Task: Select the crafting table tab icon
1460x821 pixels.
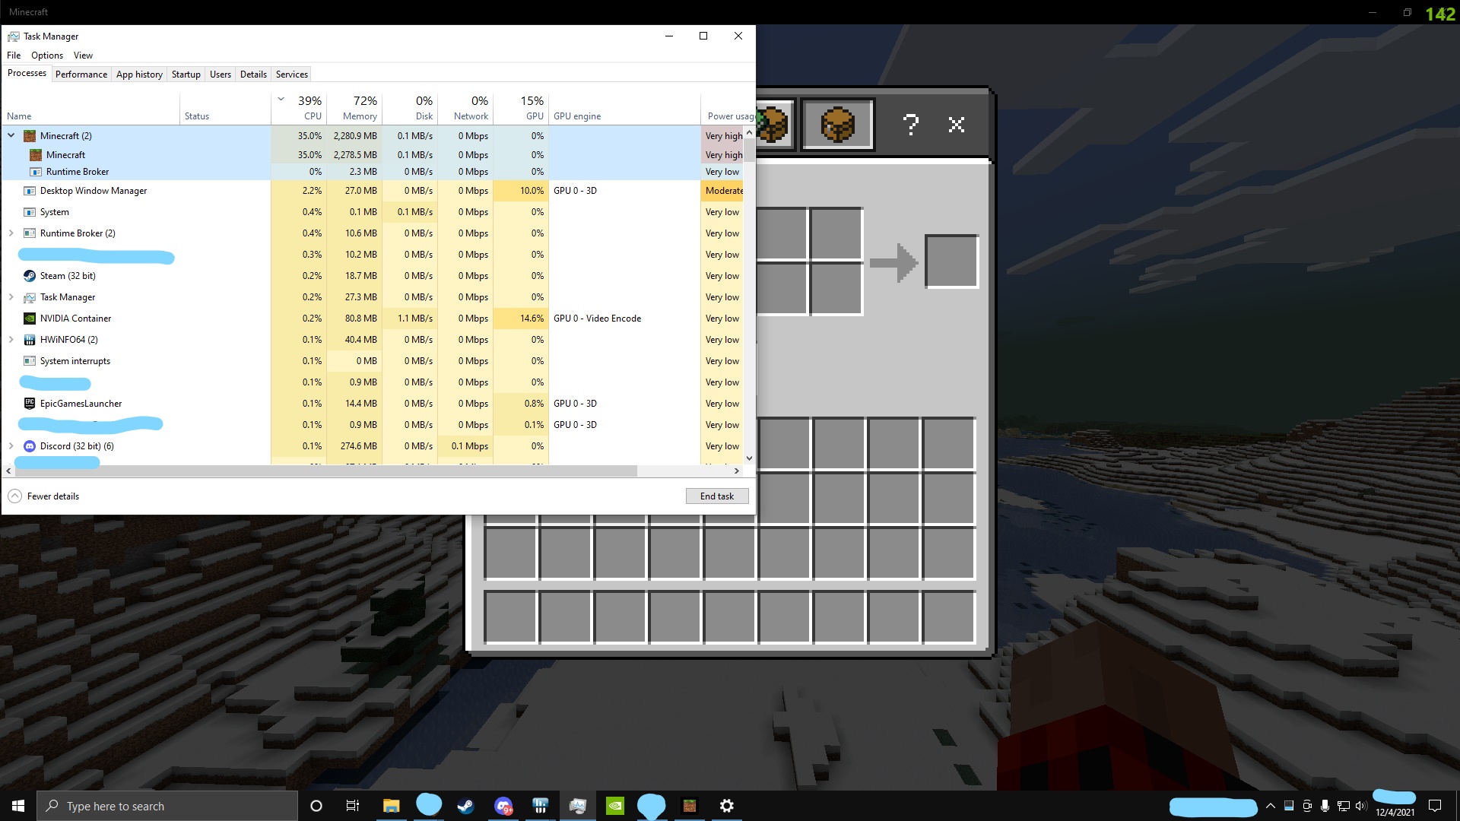Action: 837,125
